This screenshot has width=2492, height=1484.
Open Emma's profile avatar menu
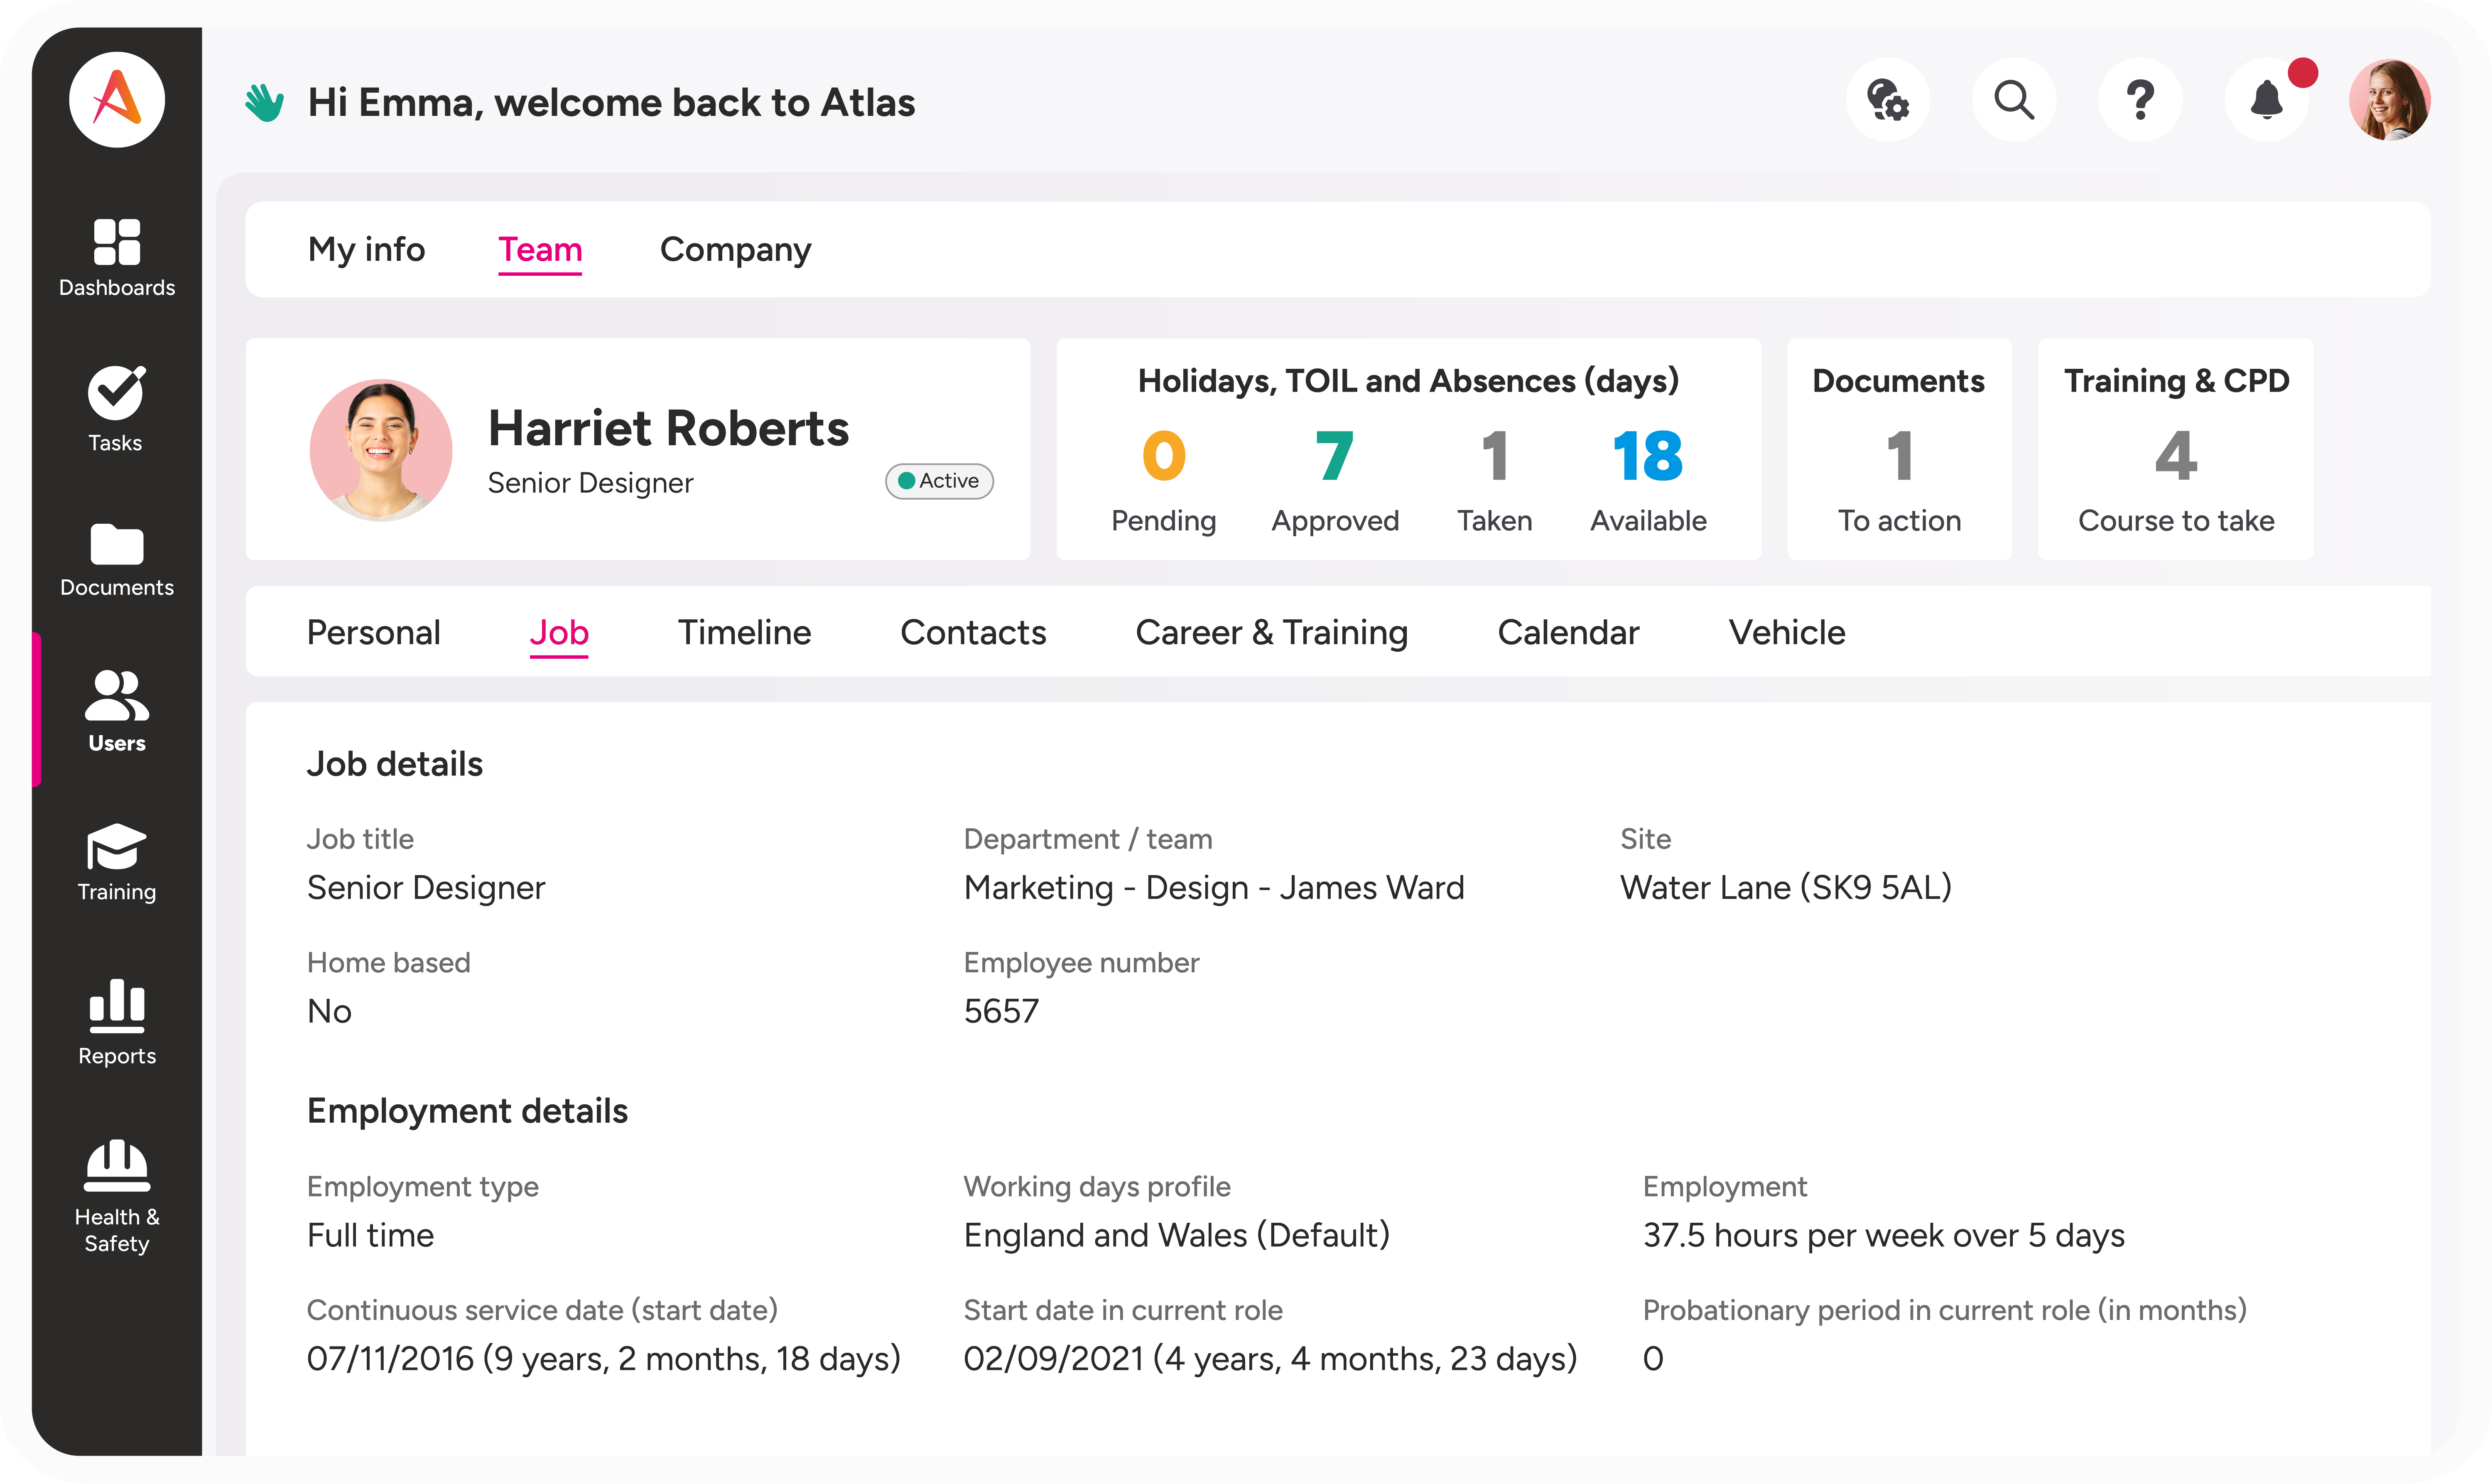2389,100
